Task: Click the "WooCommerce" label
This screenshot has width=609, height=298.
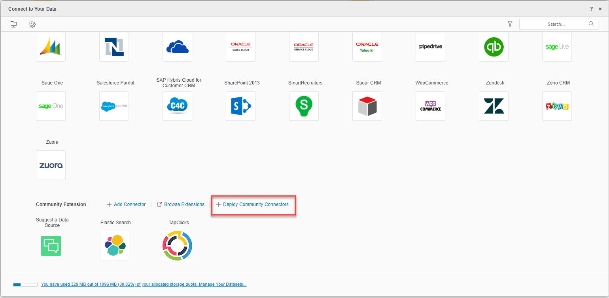Action: click(x=432, y=83)
